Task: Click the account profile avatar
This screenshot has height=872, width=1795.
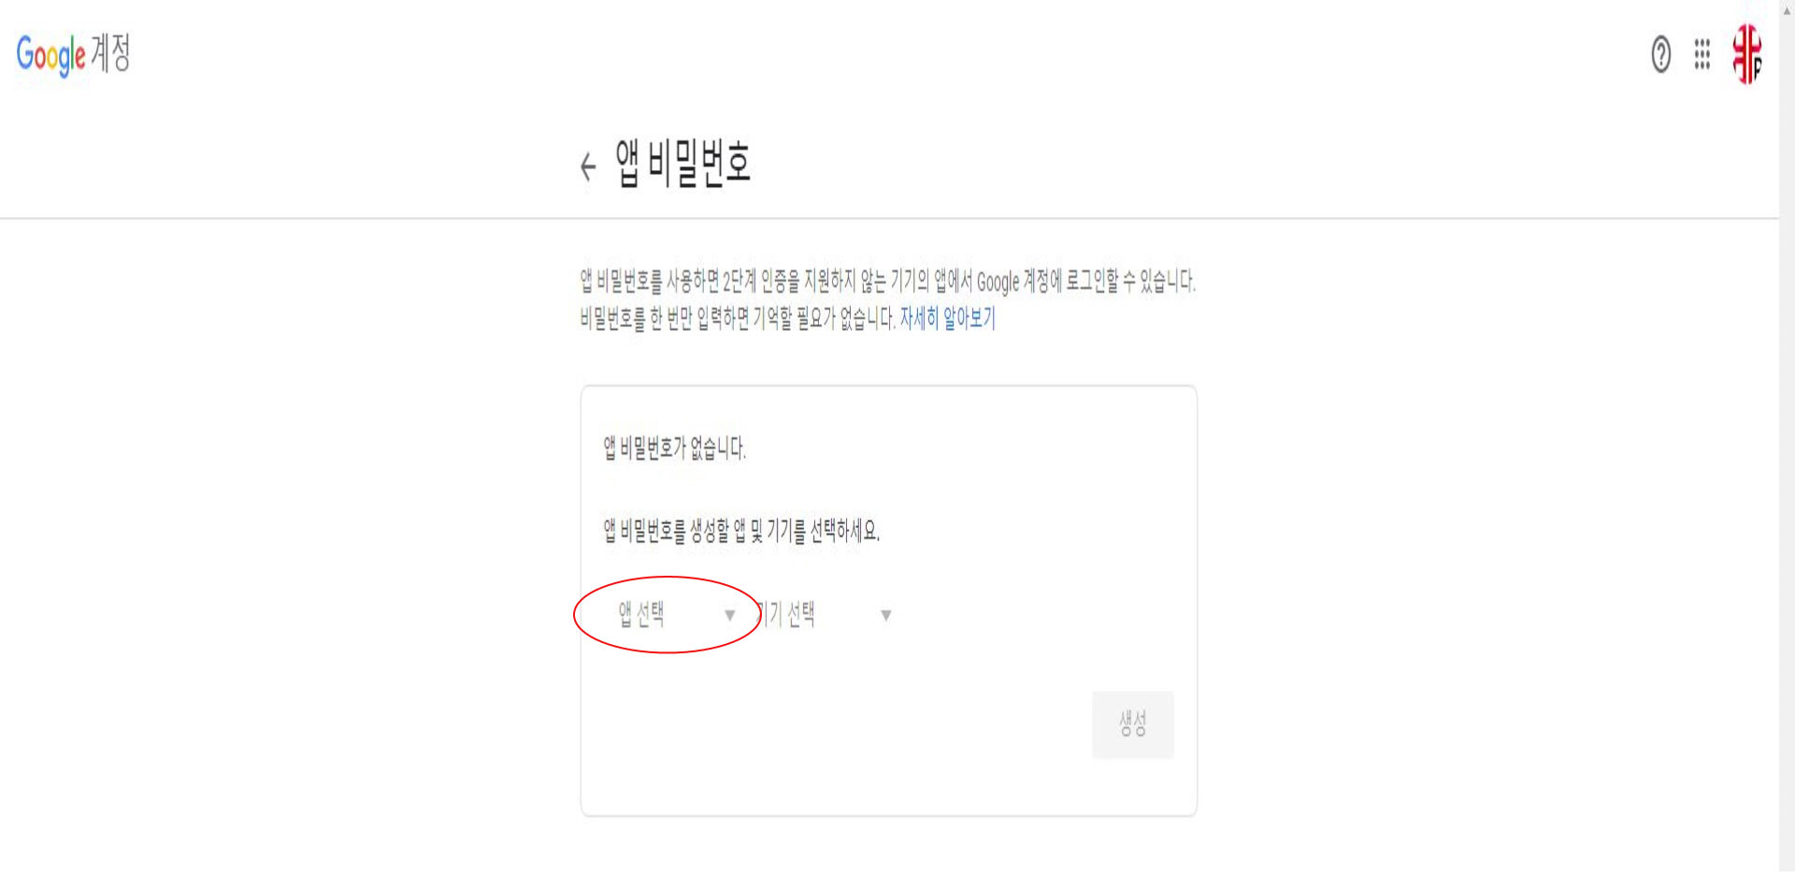Action: coord(1746,54)
